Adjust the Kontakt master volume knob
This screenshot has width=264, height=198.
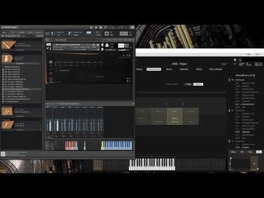click(x=53, y=34)
